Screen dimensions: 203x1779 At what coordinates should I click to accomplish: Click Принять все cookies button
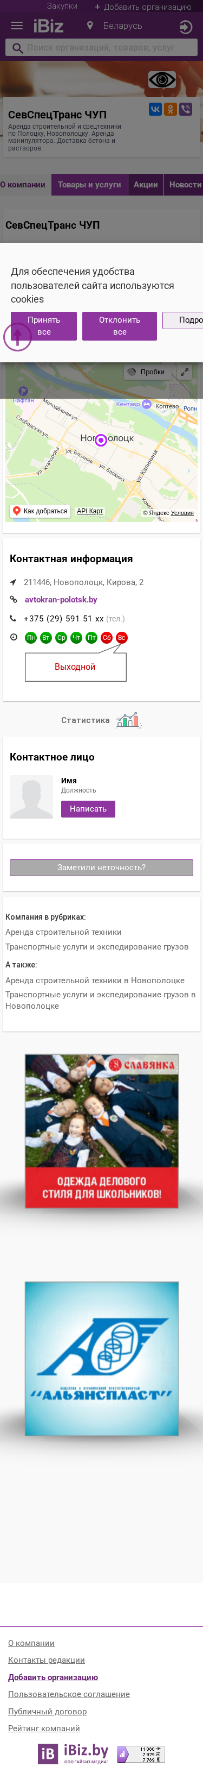click(x=44, y=326)
